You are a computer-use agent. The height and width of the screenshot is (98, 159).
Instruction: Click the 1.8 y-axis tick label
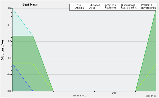click(9, 41)
